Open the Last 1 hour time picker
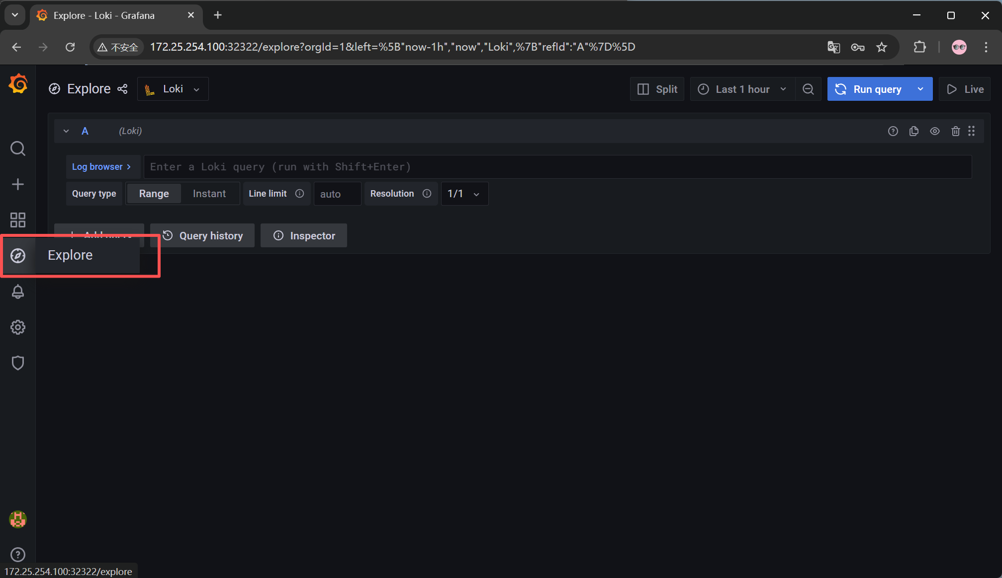This screenshot has height=578, width=1002. click(x=742, y=89)
